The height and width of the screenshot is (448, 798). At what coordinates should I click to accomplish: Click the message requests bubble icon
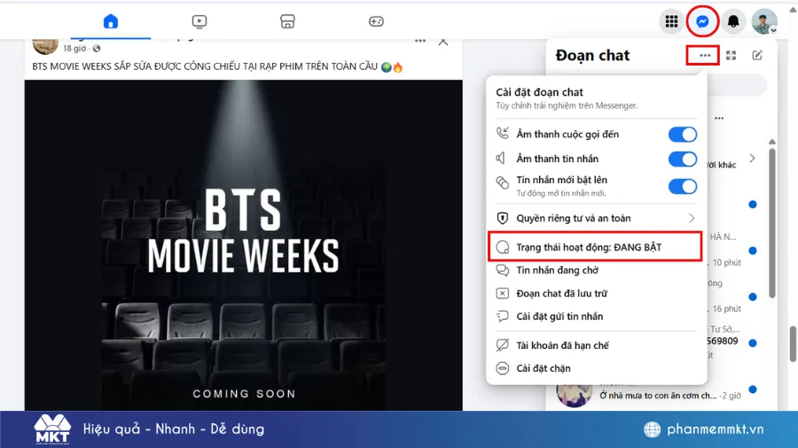click(x=503, y=270)
